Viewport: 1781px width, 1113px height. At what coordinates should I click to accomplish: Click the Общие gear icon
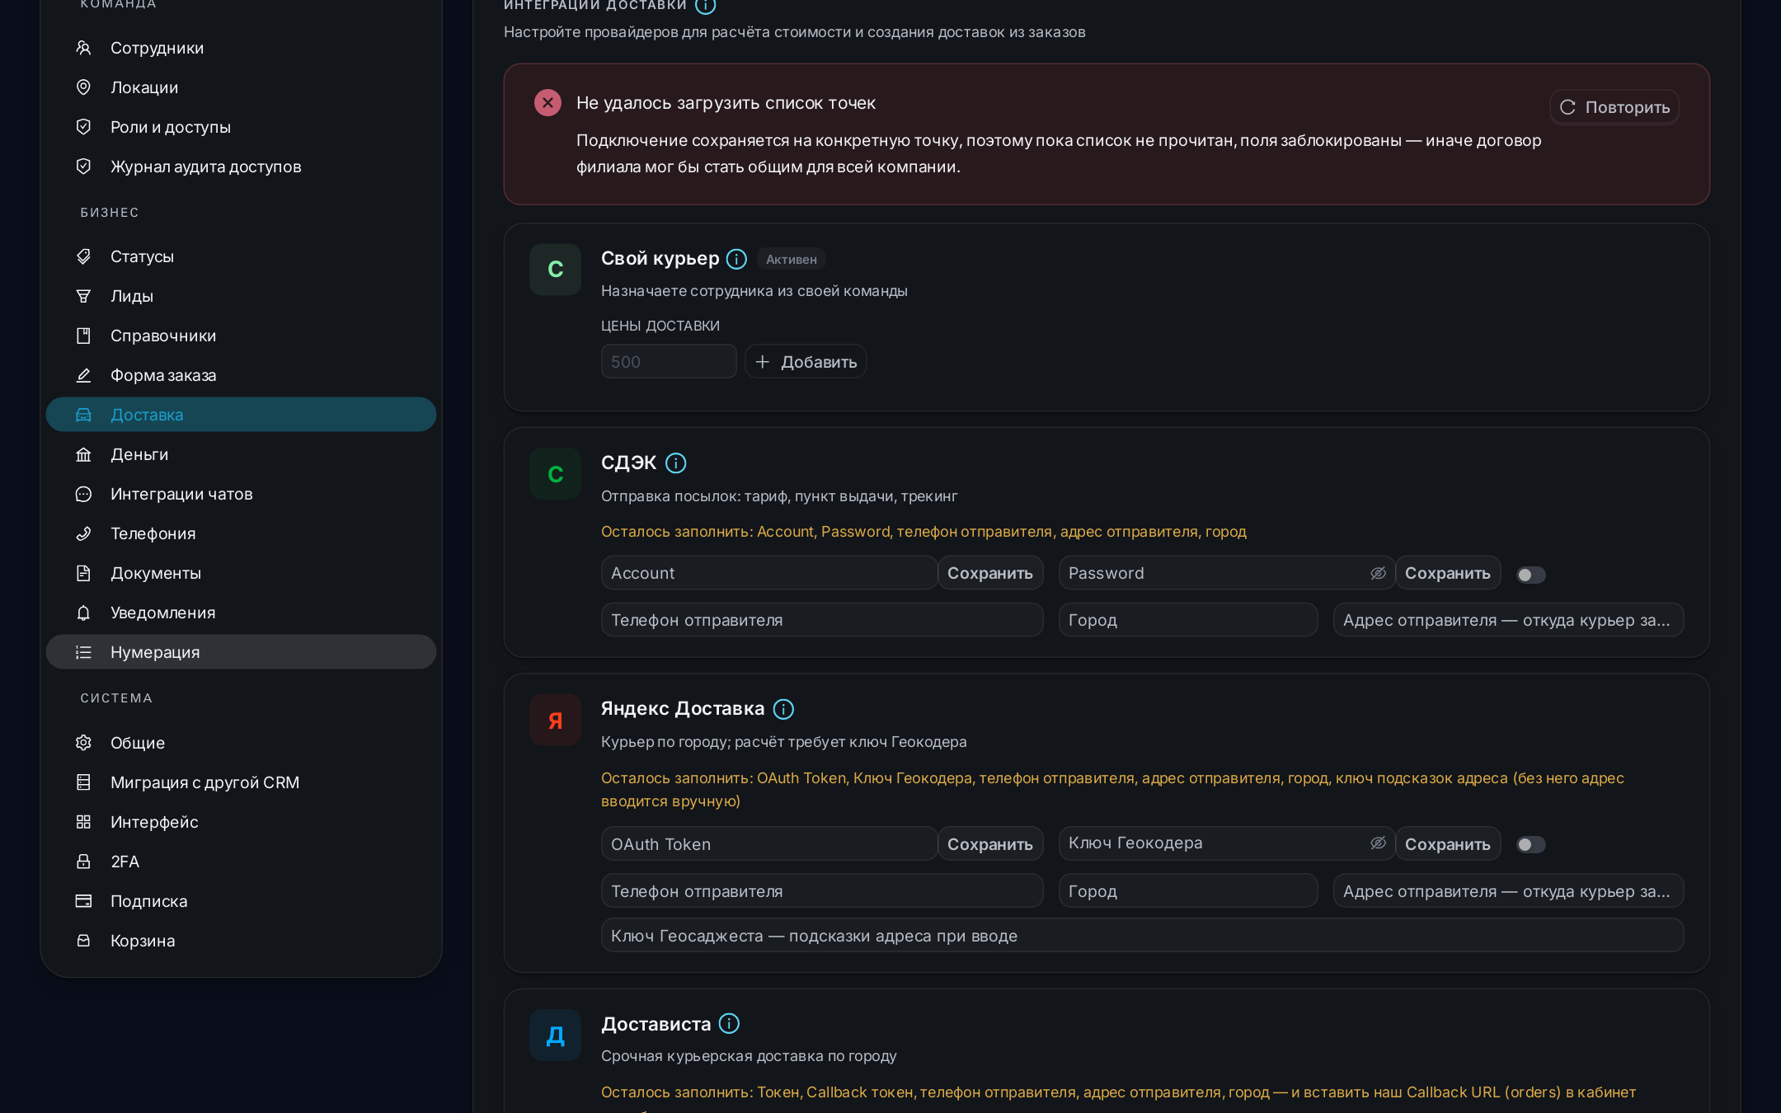point(83,743)
